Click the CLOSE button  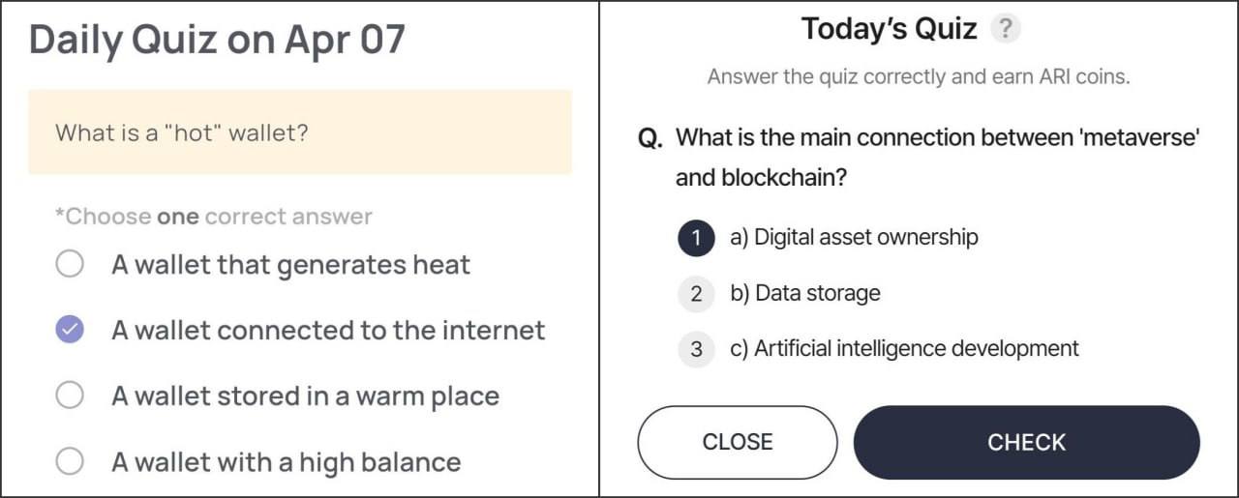pos(738,442)
